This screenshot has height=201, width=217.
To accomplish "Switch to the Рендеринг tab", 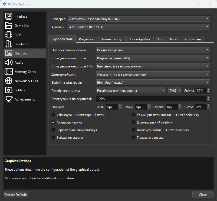I will point(87,39).
